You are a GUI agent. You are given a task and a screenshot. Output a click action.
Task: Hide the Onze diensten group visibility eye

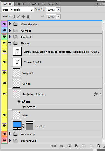pyautogui.click(x=4, y=24)
